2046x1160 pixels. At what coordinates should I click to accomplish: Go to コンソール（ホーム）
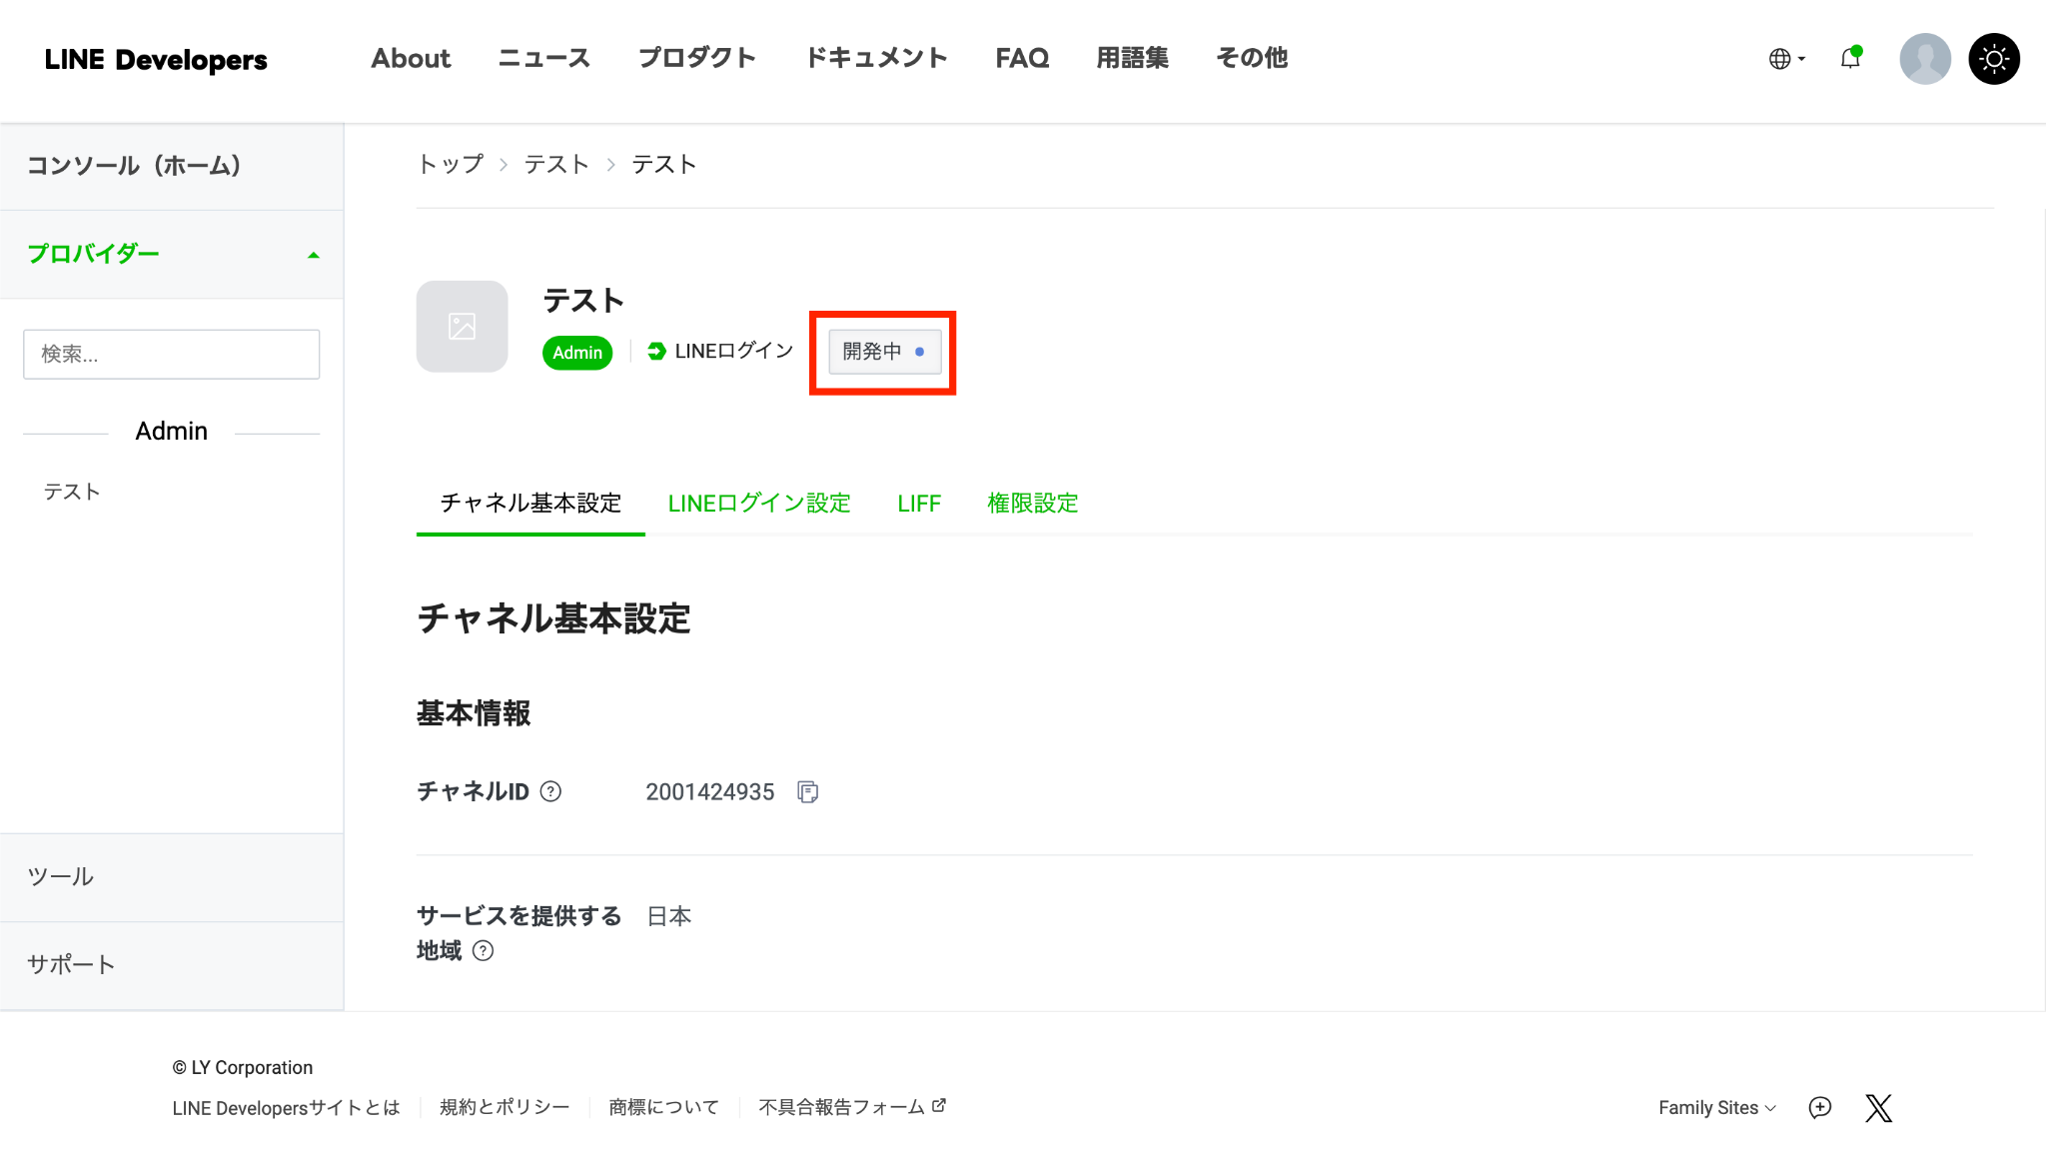click(x=172, y=166)
